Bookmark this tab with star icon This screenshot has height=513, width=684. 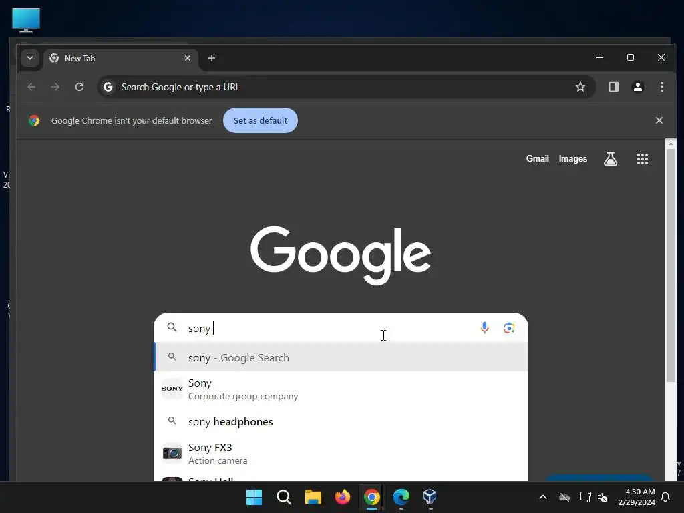point(580,87)
